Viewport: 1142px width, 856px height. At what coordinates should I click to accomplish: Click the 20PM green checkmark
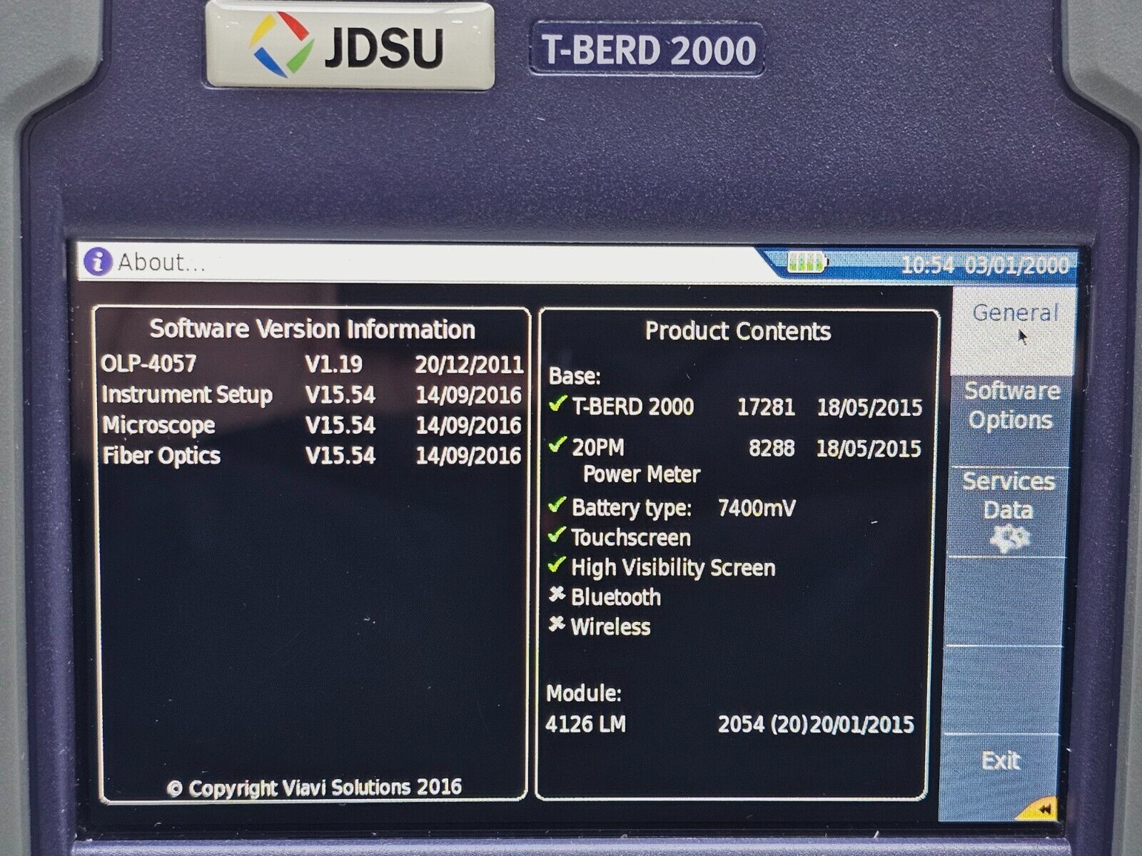557,445
